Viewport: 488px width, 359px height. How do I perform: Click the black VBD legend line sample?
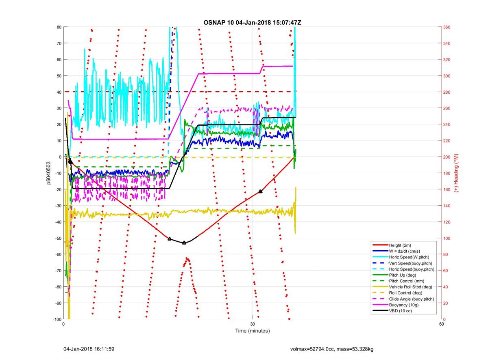tap(380, 311)
